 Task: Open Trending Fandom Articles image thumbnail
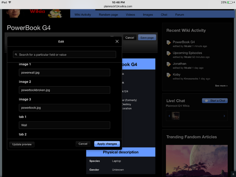click(197, 161)
